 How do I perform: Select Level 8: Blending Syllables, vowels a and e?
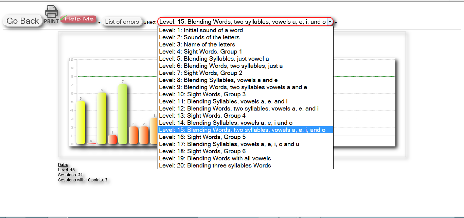click(246, 80)
